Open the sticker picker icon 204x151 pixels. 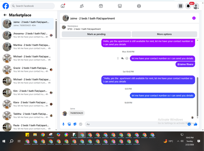75,124
